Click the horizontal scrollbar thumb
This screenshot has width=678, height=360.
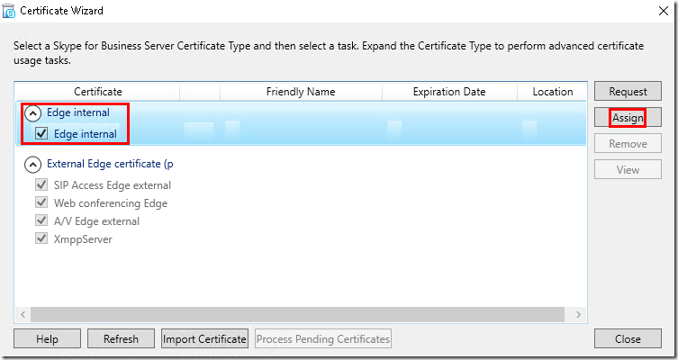click(x=297, y=314)
